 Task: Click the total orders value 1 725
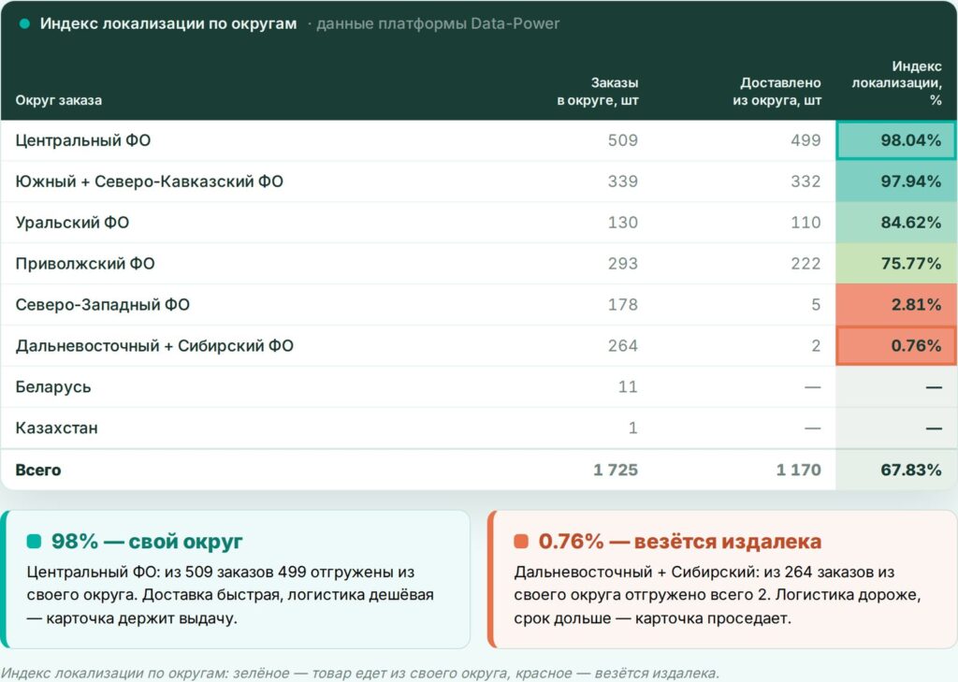616,470
